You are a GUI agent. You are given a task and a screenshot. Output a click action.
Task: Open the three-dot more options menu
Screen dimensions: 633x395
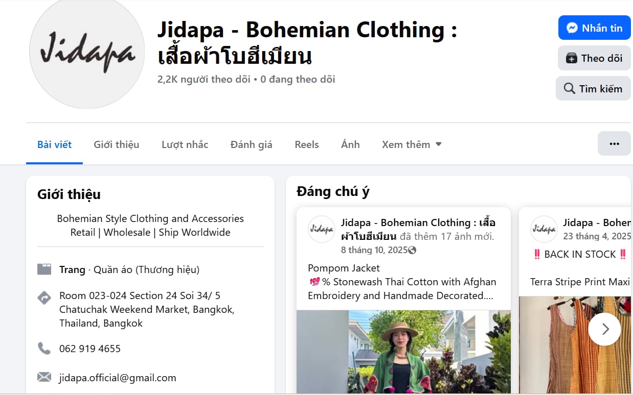[x=614, y=144]
